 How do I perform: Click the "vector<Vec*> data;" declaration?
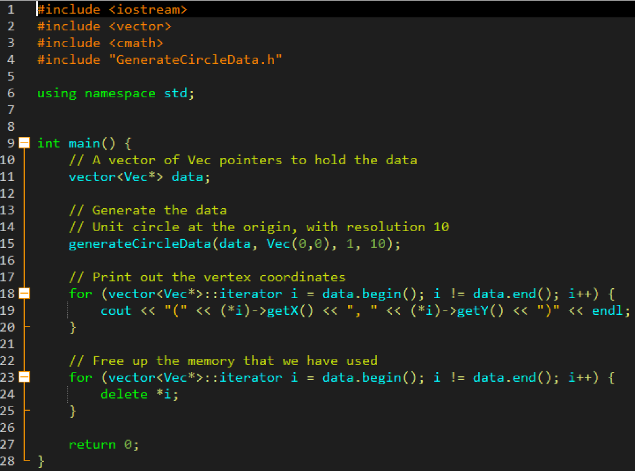click(140, 177)
